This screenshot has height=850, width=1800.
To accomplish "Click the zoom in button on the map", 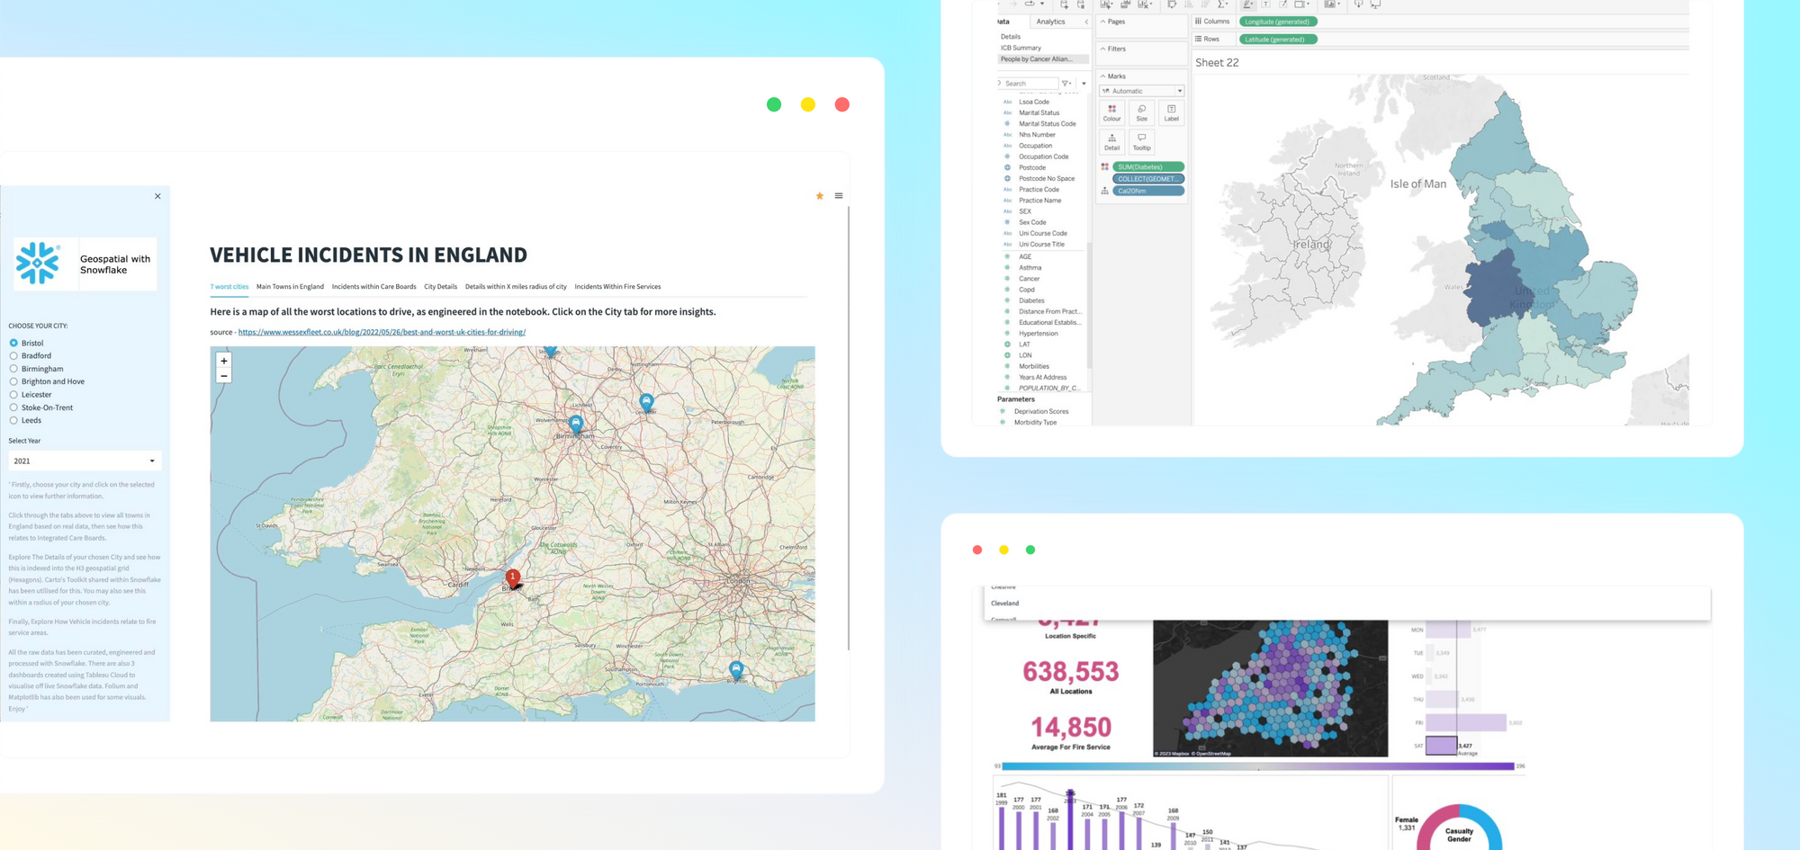I will point(224,360).
